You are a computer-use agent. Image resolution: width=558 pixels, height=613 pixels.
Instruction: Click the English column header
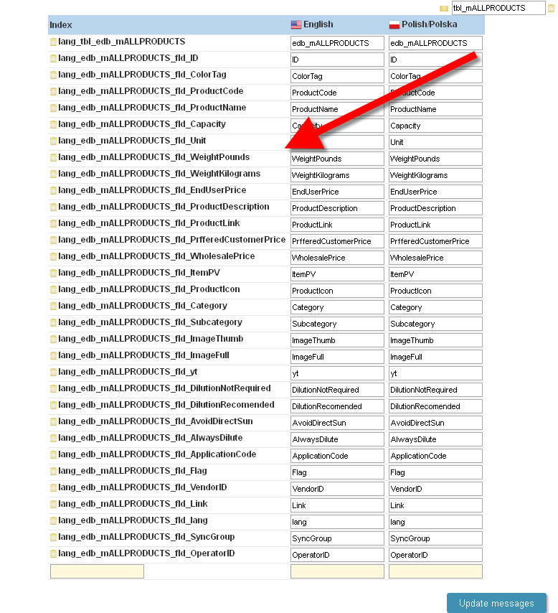click(x=313, y=25)
